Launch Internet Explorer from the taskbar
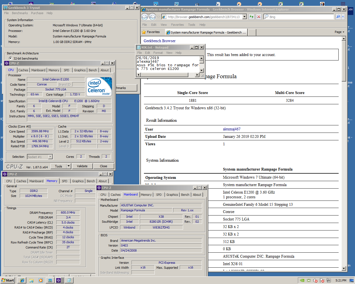 click(22, 280)
